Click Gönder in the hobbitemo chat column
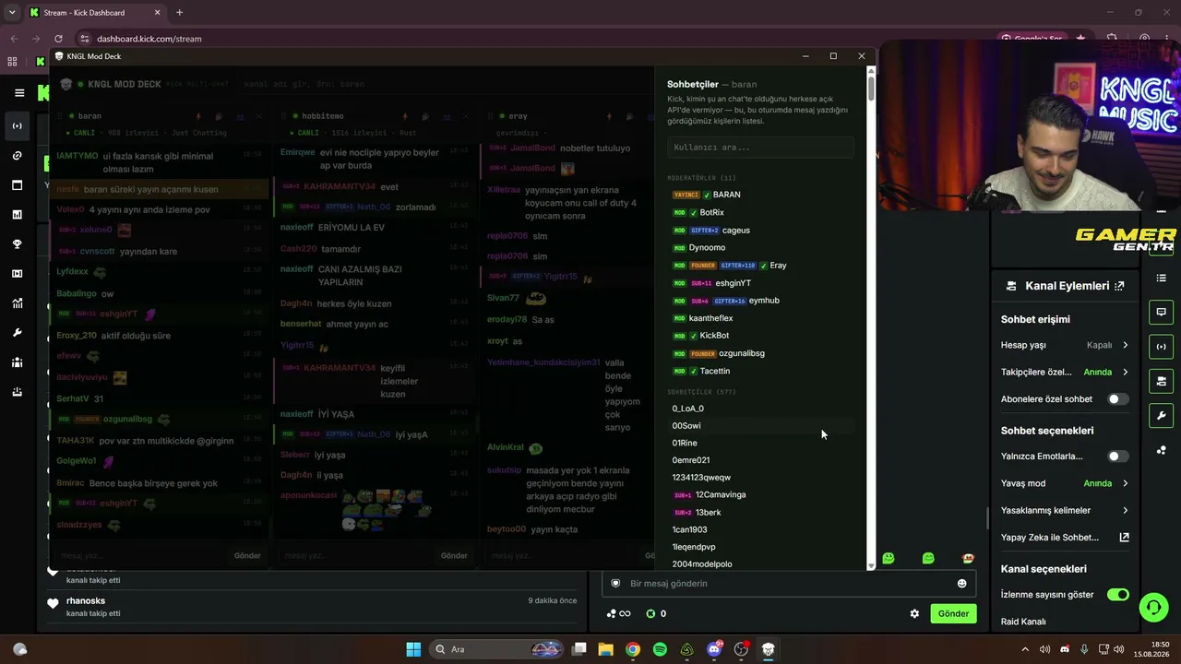This screenshot has width=1181, height=664. (x=454, y=556)
